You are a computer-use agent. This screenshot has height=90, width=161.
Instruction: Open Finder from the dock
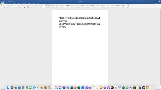point(8,87)
